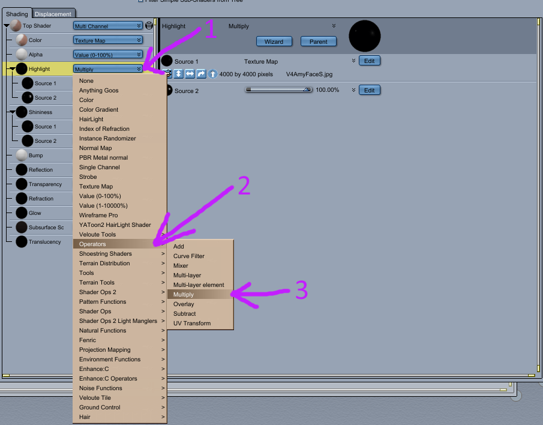The width and height of the screenshot is (543, 425).
Task: Open the Noise Functions submenu
Action: 119,388
